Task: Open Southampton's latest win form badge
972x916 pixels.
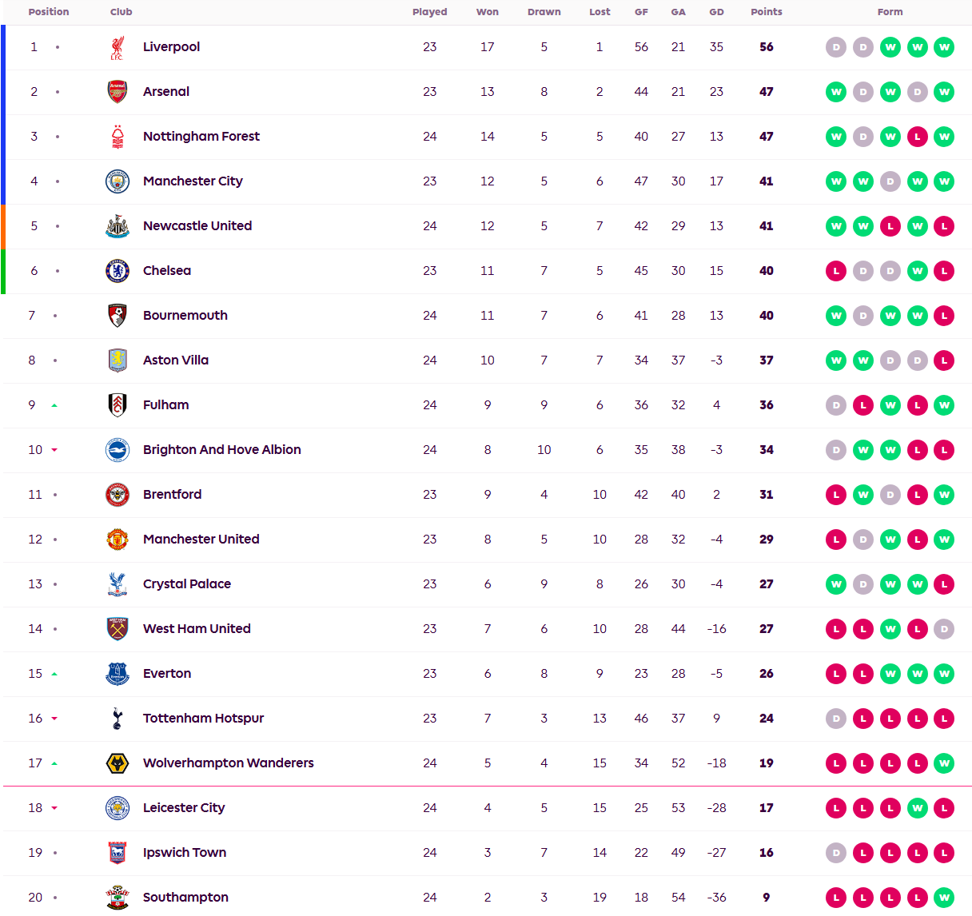Action: click(944, 898)
